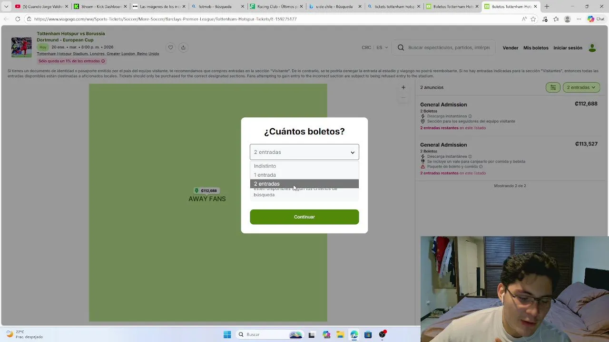Open the Vender link

coord(511,47)
